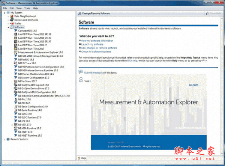Click the Remote Systems icon
The height and width of the screenshot is (166, 225).
pyautogui.click(x=8, y=139)
